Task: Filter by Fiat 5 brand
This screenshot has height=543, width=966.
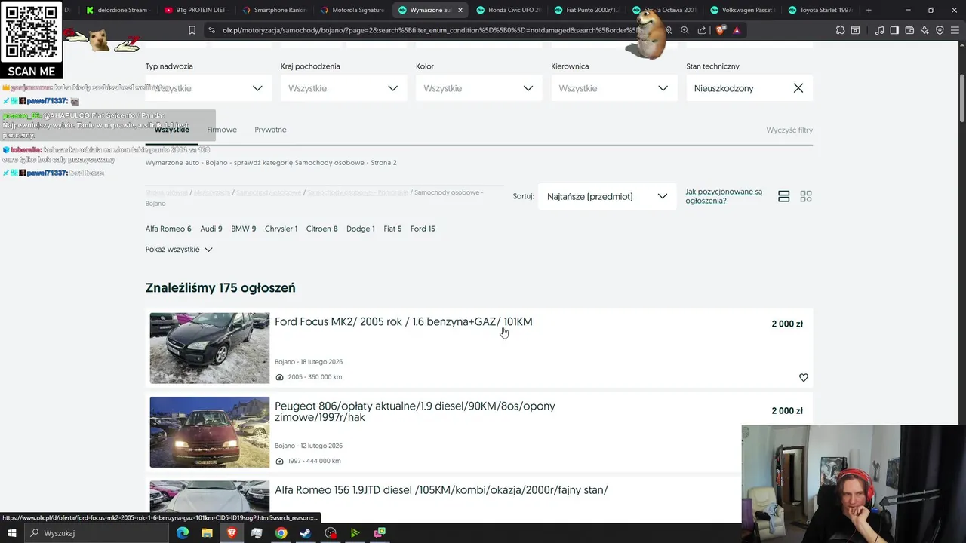Action: tap(392, 229)
